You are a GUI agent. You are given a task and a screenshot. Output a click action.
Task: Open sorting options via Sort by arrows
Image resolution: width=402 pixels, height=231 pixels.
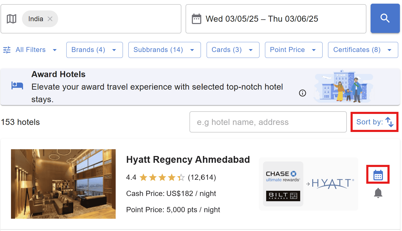(389, 122)
